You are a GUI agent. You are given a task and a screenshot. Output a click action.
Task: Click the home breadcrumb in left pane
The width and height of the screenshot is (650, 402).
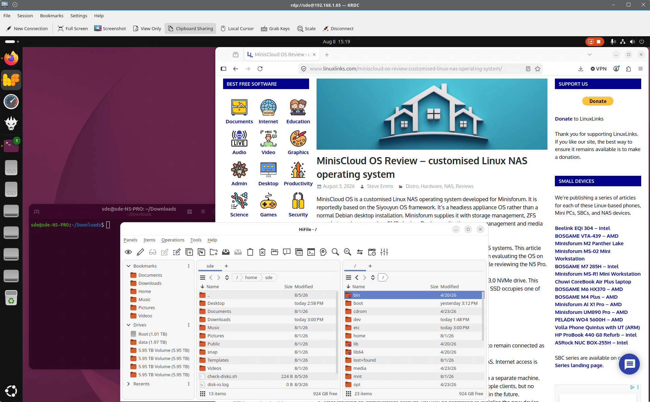click(x=251, y=277)
